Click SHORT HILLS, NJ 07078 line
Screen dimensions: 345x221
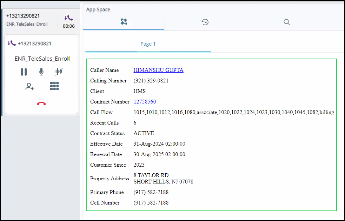coord(163,182)
